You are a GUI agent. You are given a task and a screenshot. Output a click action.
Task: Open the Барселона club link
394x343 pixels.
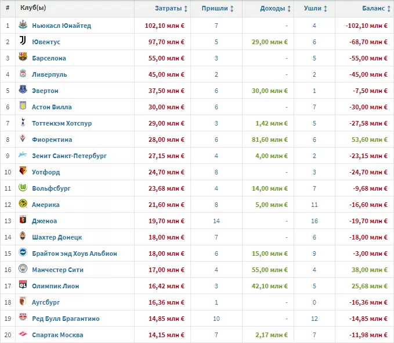pos(49,58)
